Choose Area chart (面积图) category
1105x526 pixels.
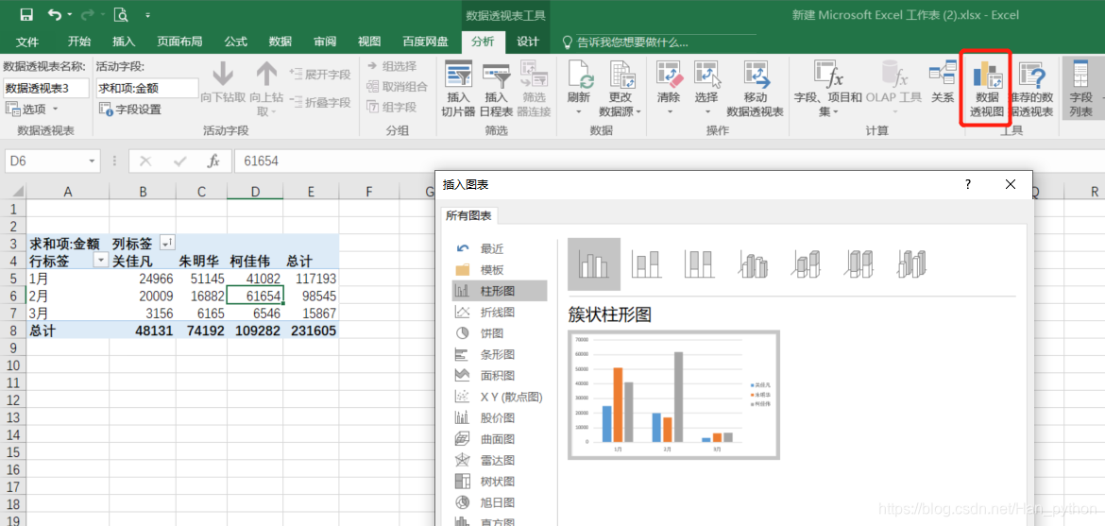(499, 375)
